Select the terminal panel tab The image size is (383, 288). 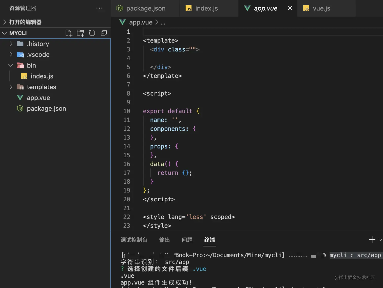coord(209,240)
